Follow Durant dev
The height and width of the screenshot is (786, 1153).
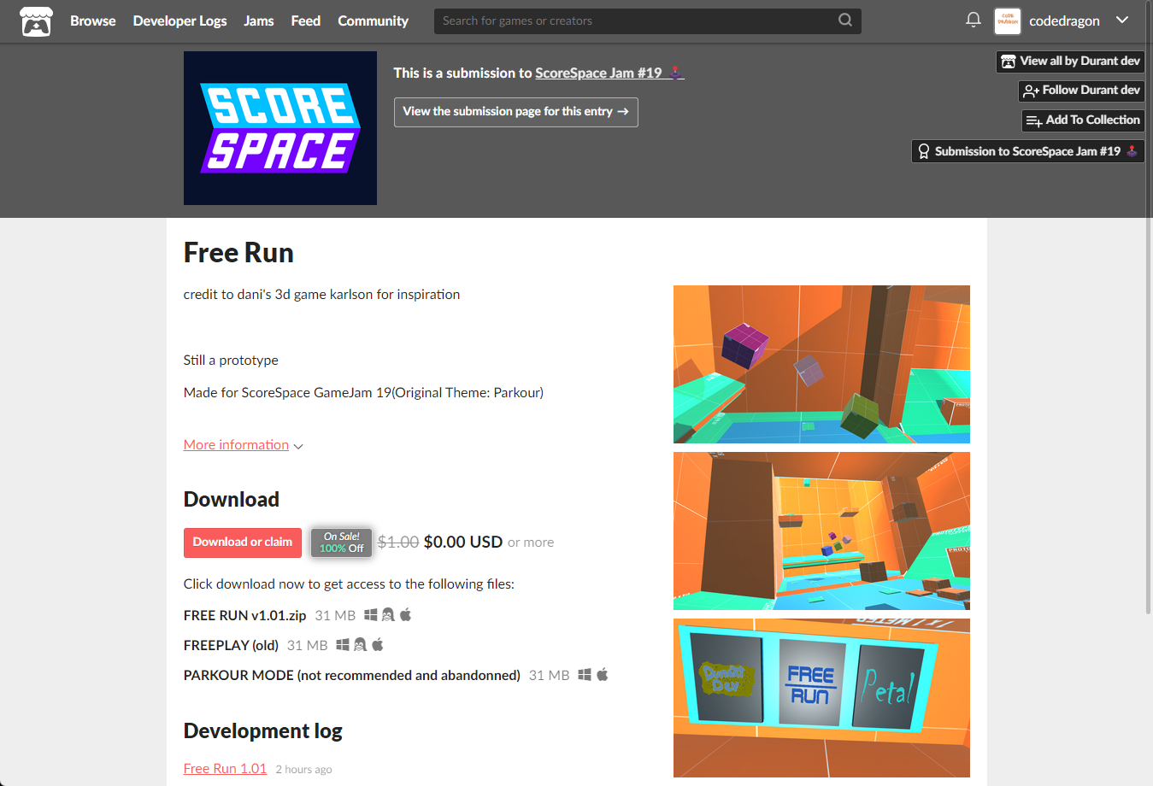coord(1081,91)
